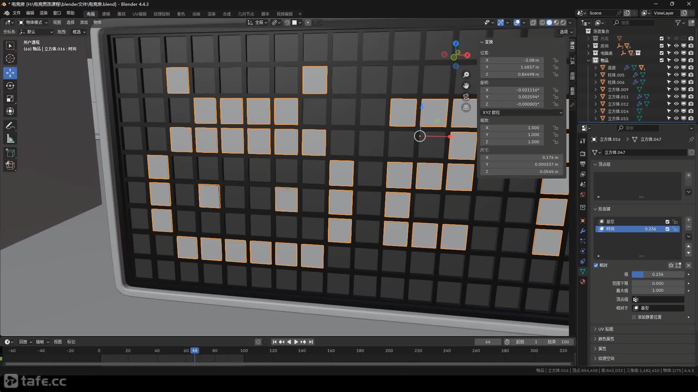This screenshot has height=392, width=698.
Task: Open Modifiers wrench properties tab
Action: (x=583, y=231)
